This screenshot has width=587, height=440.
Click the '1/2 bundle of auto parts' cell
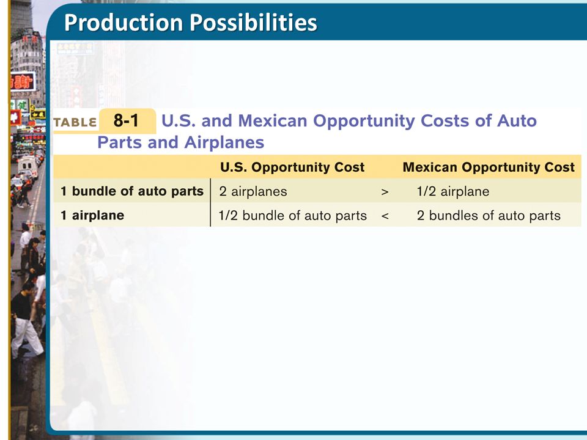(x=293, y=216)
